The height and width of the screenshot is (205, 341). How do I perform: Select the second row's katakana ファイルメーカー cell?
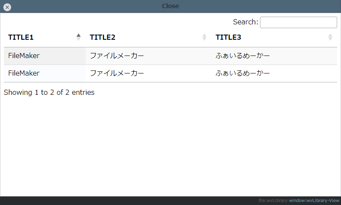117,73
